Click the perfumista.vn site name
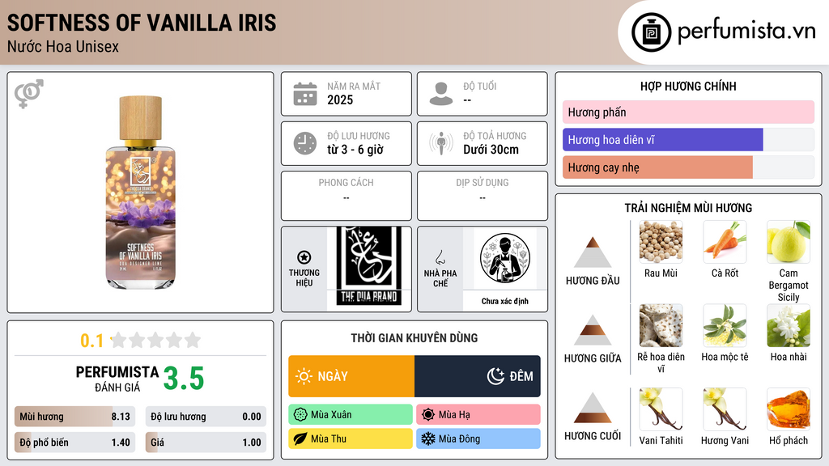Image resolution: width=829 pixels, height=466 pixels. 746,32
